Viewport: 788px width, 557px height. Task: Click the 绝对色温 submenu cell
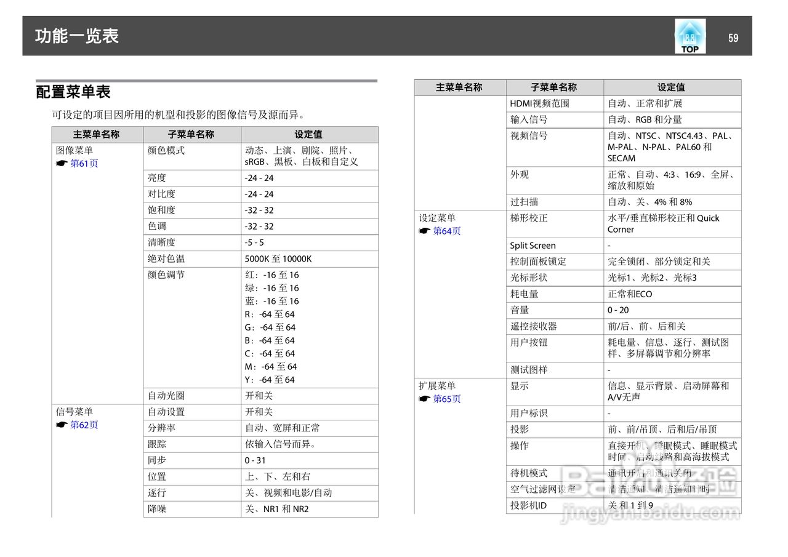coord(192,258)
